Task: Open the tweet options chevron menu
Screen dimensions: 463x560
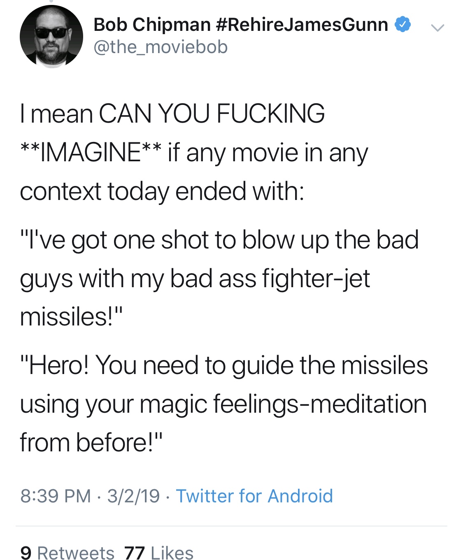Action: click(x=437, y=28)
